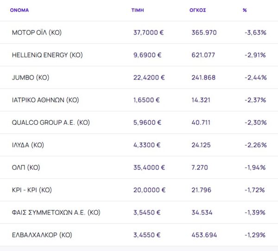This screenshot has width=278, height=251.
Task: Open the ΚΡΙ - ΚΡΙ (ΚΟ) stock
Action: (32, 190)
